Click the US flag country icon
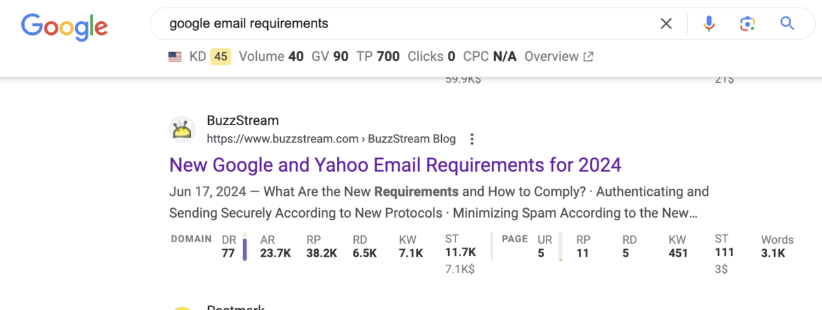Image resolution: width=822 pixels, height=310 pixels. 175,57
